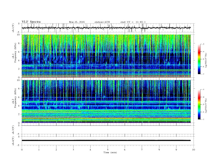Click the time axis tick label "7"

point(142,150)
